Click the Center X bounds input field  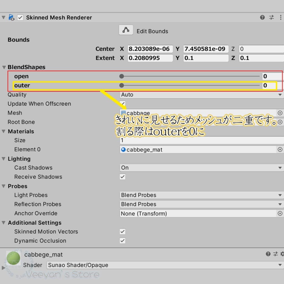click(x=150, y=49)
